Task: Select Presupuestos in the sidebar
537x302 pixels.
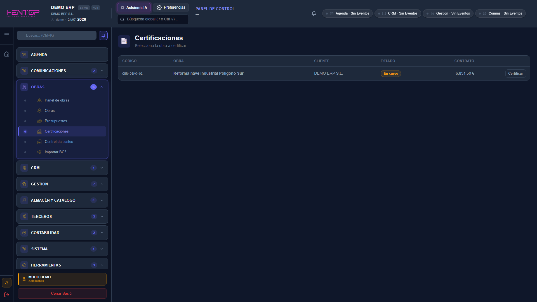Action: click(62, 121)
